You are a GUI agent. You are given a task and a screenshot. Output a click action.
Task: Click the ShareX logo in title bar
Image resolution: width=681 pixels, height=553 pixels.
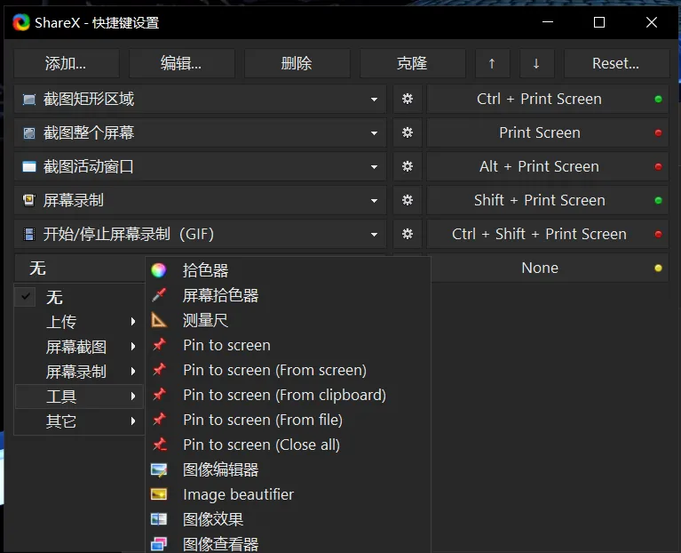[x=20, y=22]
